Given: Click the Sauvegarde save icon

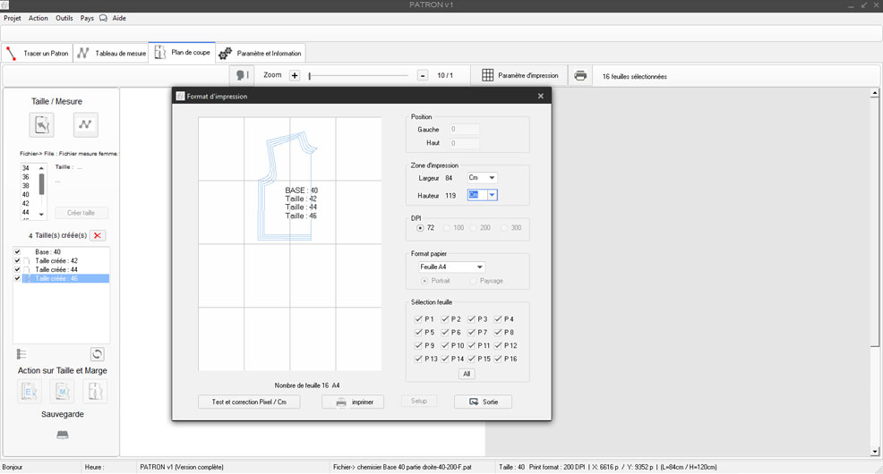Looking at the screenshot, I should [x=62, y=435].
